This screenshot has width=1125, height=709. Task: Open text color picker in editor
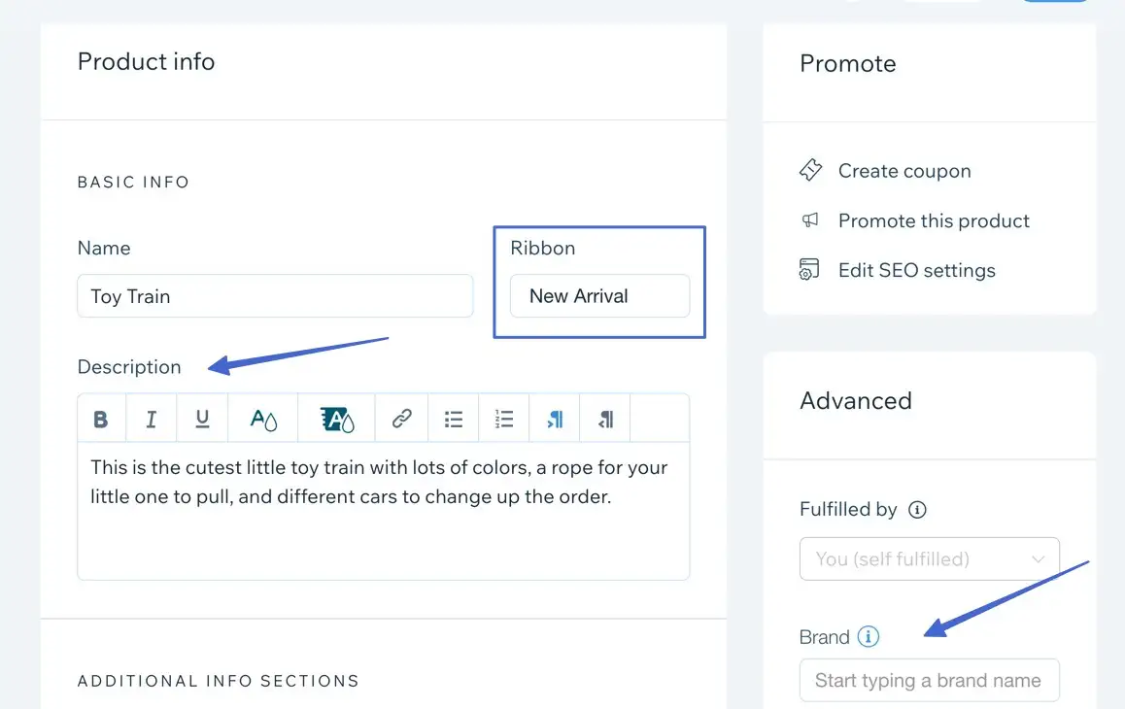263,420
